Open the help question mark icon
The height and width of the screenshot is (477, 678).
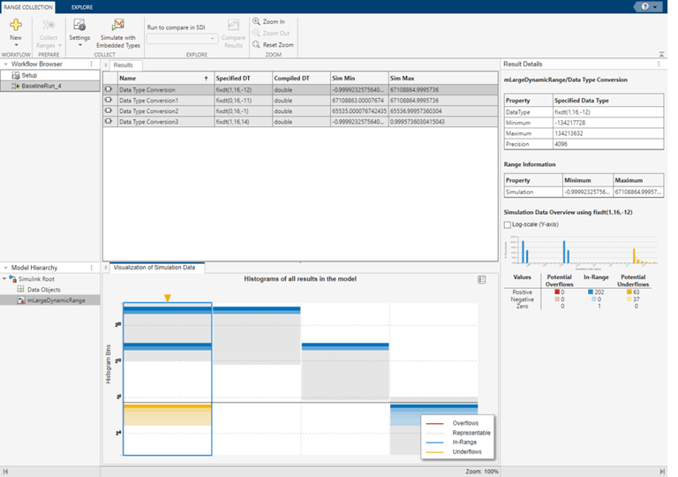pos(645,7)
